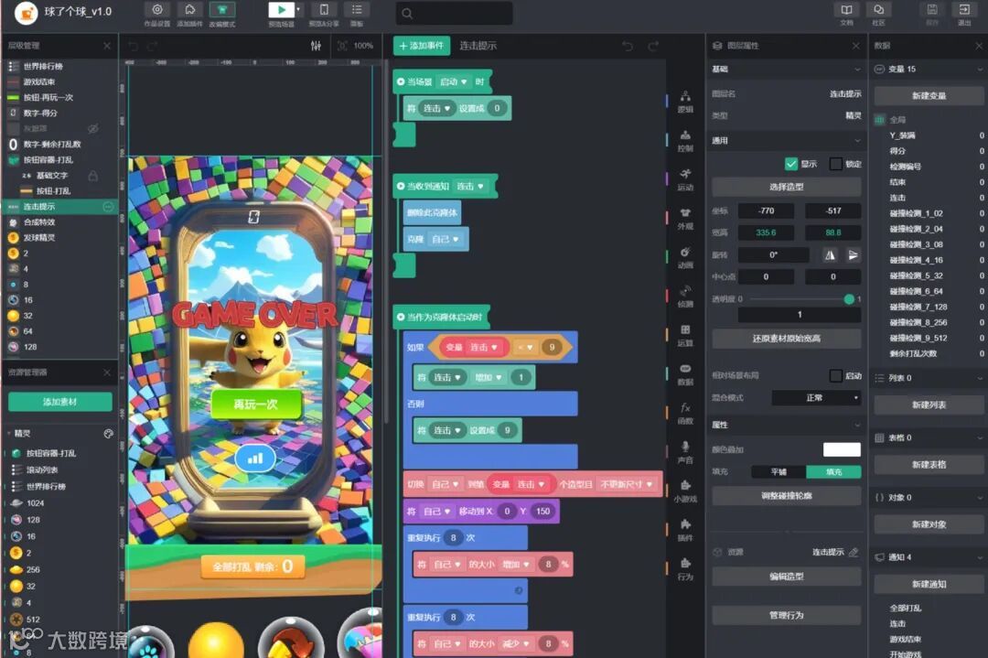Click the fit-to-screen icon beside 100%
The image size is (988, 658).
tap(342, 46)
